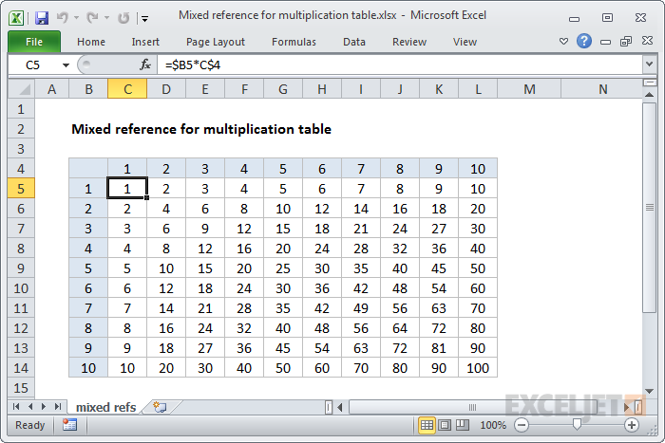Switch to Normal view button
665x443 pixels.
427,425
